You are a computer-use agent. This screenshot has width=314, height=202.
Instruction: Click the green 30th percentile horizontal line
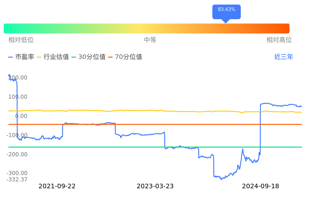(137, 147)
